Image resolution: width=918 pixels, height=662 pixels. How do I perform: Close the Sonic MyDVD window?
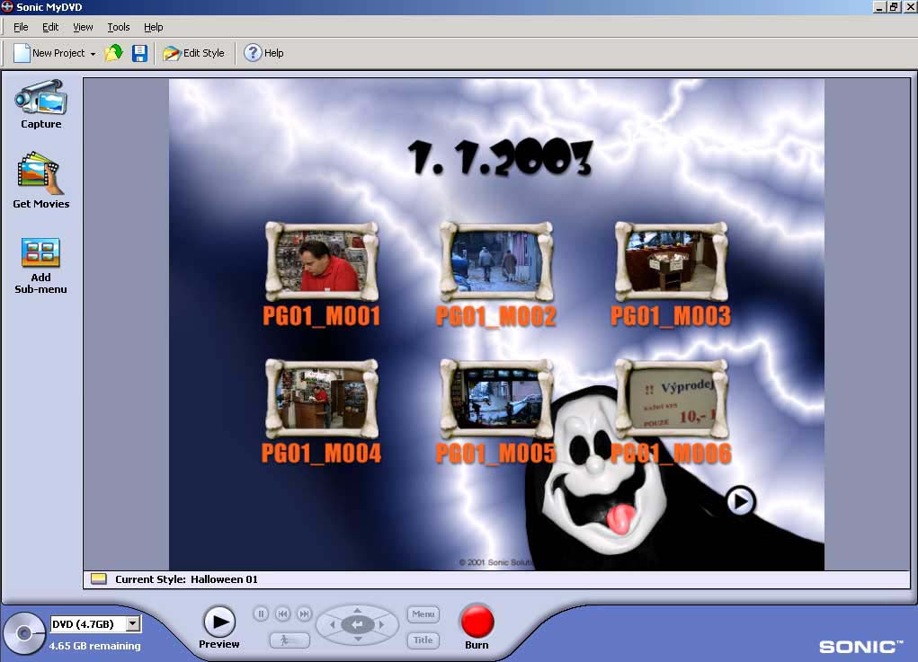[910, 7]
